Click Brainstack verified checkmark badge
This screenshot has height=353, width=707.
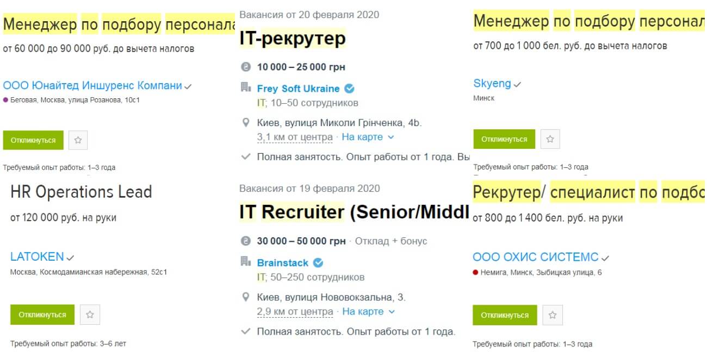(x=318, y=263)
